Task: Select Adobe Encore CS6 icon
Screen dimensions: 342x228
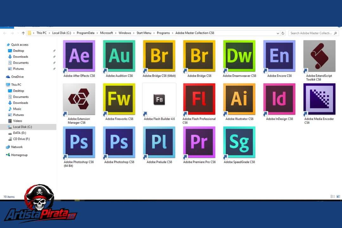Action: [x=279, y=56]
